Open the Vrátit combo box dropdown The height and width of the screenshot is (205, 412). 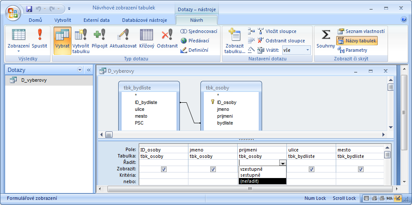click(x=308, y=50)
